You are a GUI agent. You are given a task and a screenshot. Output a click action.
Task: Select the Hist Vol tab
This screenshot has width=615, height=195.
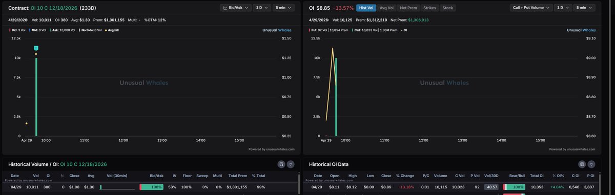click(366, 8)
